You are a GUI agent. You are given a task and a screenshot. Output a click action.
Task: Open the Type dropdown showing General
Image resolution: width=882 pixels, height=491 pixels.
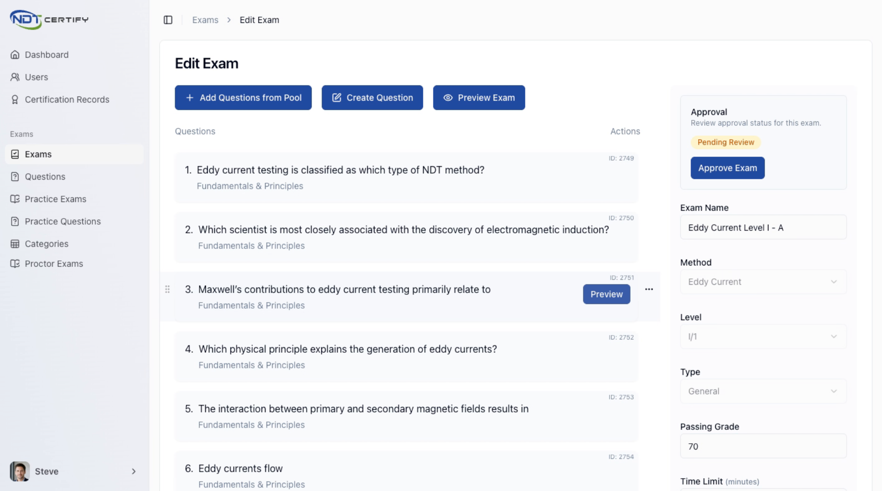763,391
